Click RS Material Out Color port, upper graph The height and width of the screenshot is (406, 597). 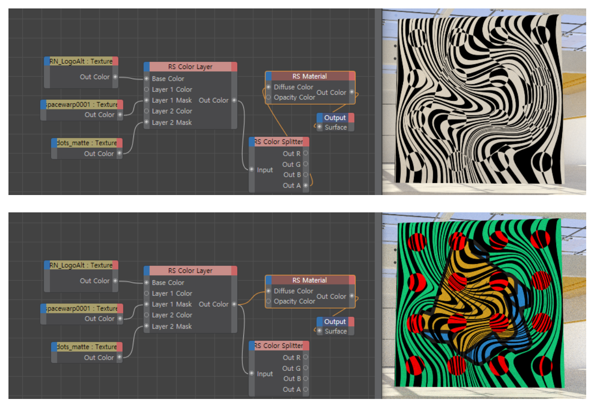click(x=351, y=92)
